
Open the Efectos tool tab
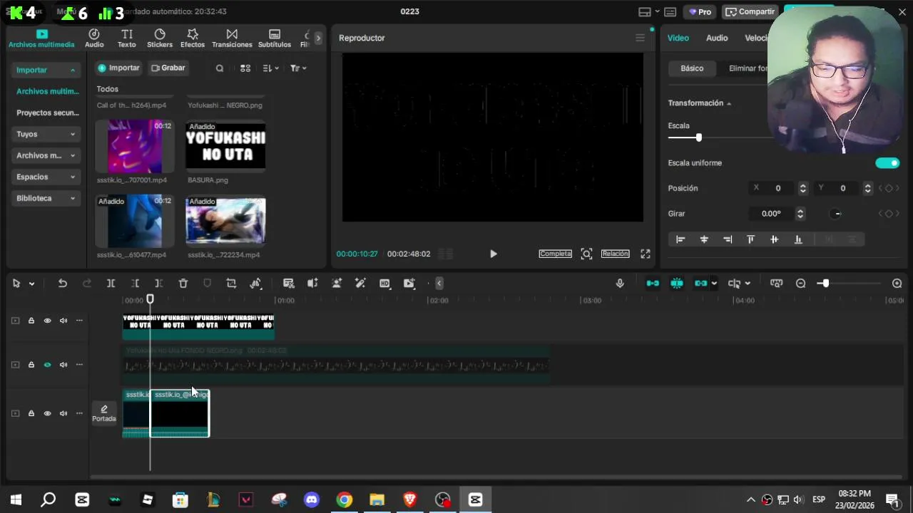pos(193,38)
